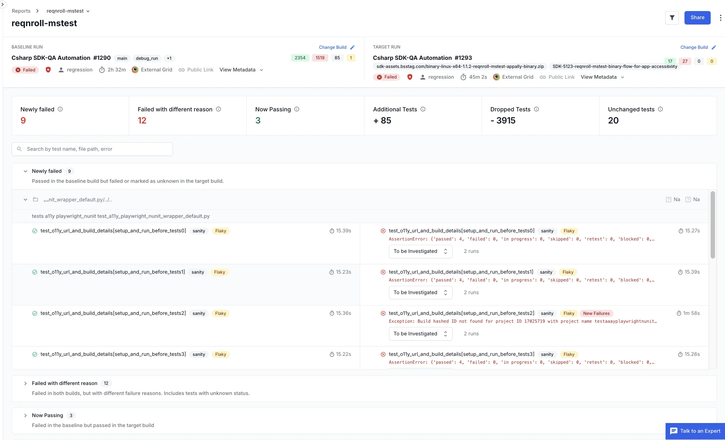725x440 pixels.
Task: Click the info icon next to Unchanged tests
Action: (x=660, y=109)
